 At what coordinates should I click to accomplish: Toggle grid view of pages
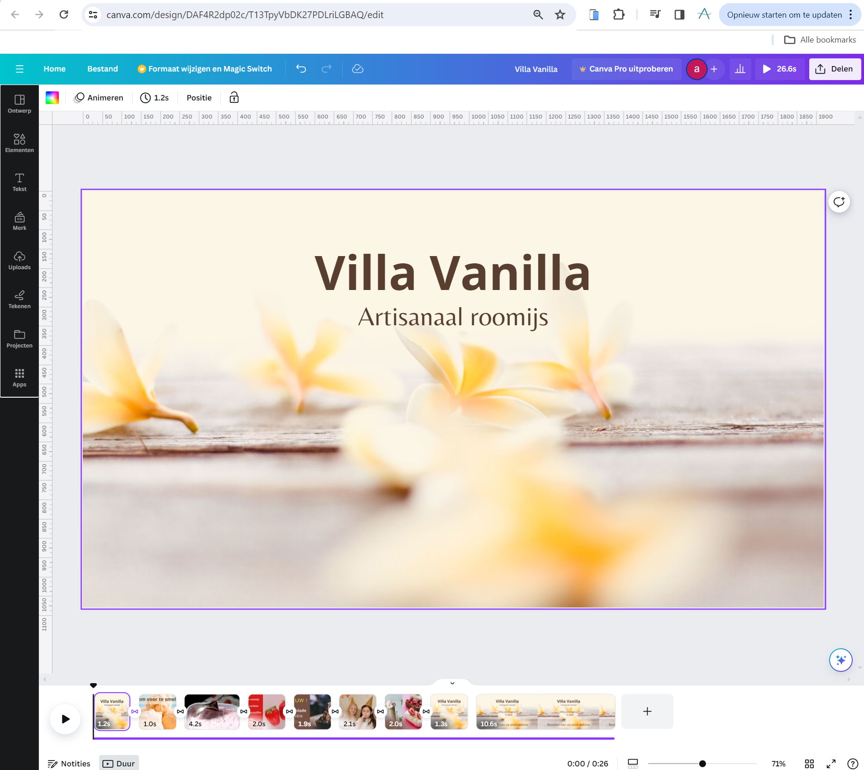[810, 763]
